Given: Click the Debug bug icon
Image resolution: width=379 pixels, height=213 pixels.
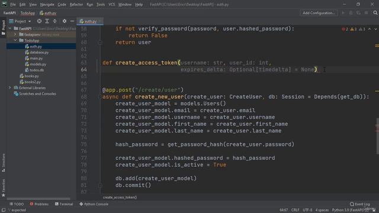Looking at the screenshot, I should 351,13.
